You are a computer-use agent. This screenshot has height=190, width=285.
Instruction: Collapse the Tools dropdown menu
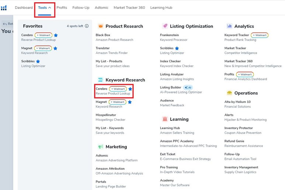(x=45, y=8)
